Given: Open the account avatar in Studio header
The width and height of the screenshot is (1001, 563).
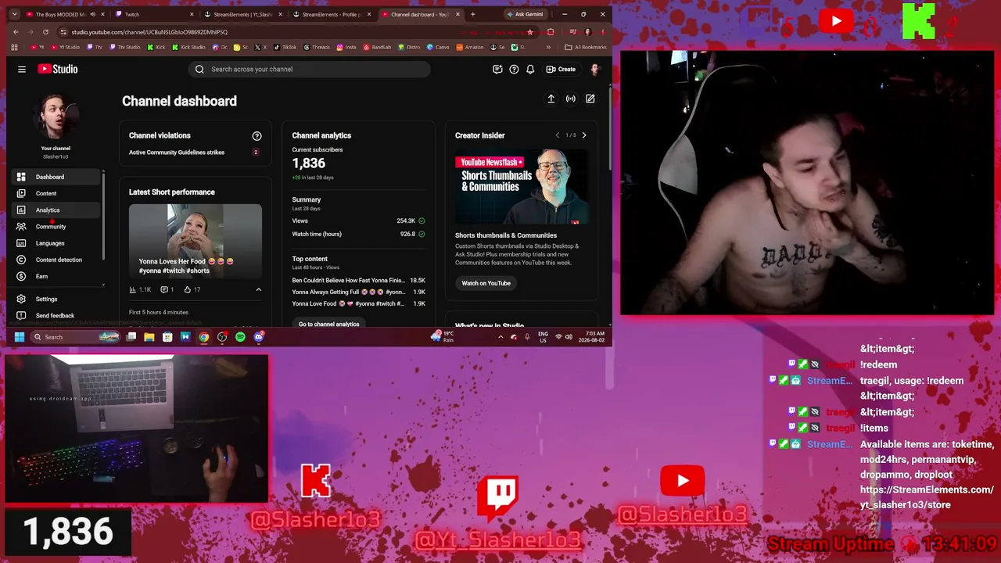Looking at the screenshot, I should tap(594, 69).
